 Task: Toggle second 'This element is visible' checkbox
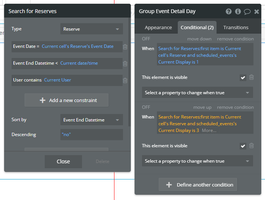[243, 146]
